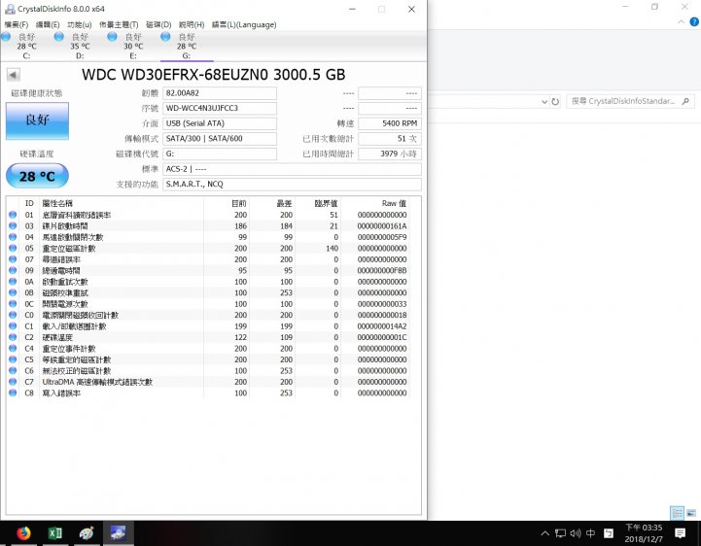This screenshot has height=546, width=701.
Task: Click the status icon of attribute 05
Action: coord(13,249)
